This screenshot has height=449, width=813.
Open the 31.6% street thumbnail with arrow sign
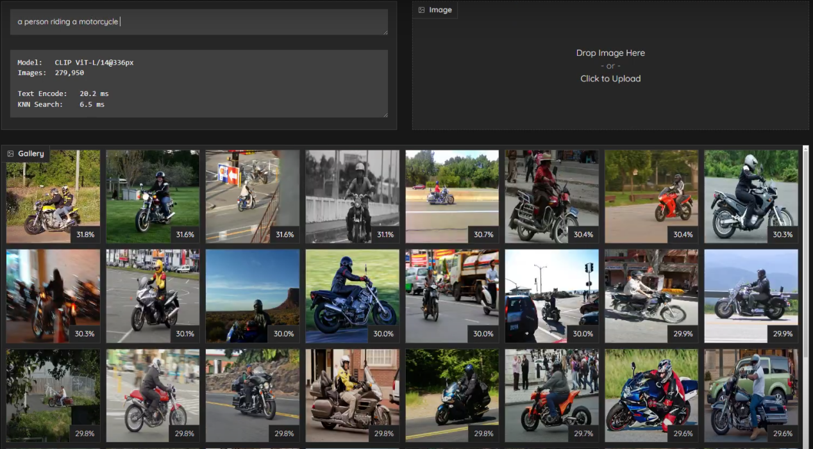click(253, 197)
